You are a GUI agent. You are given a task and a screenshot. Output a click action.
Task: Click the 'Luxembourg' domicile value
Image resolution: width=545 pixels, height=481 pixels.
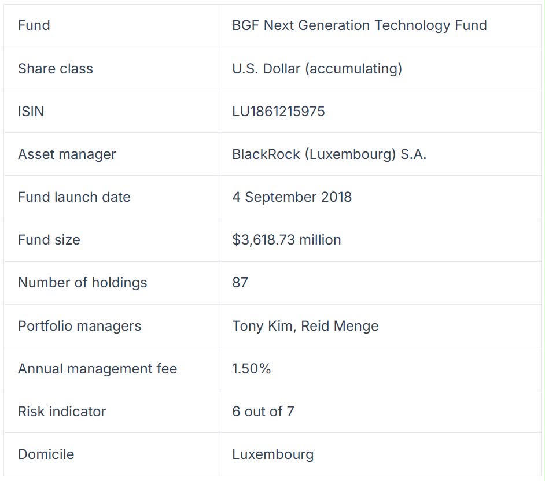point(273,454)
